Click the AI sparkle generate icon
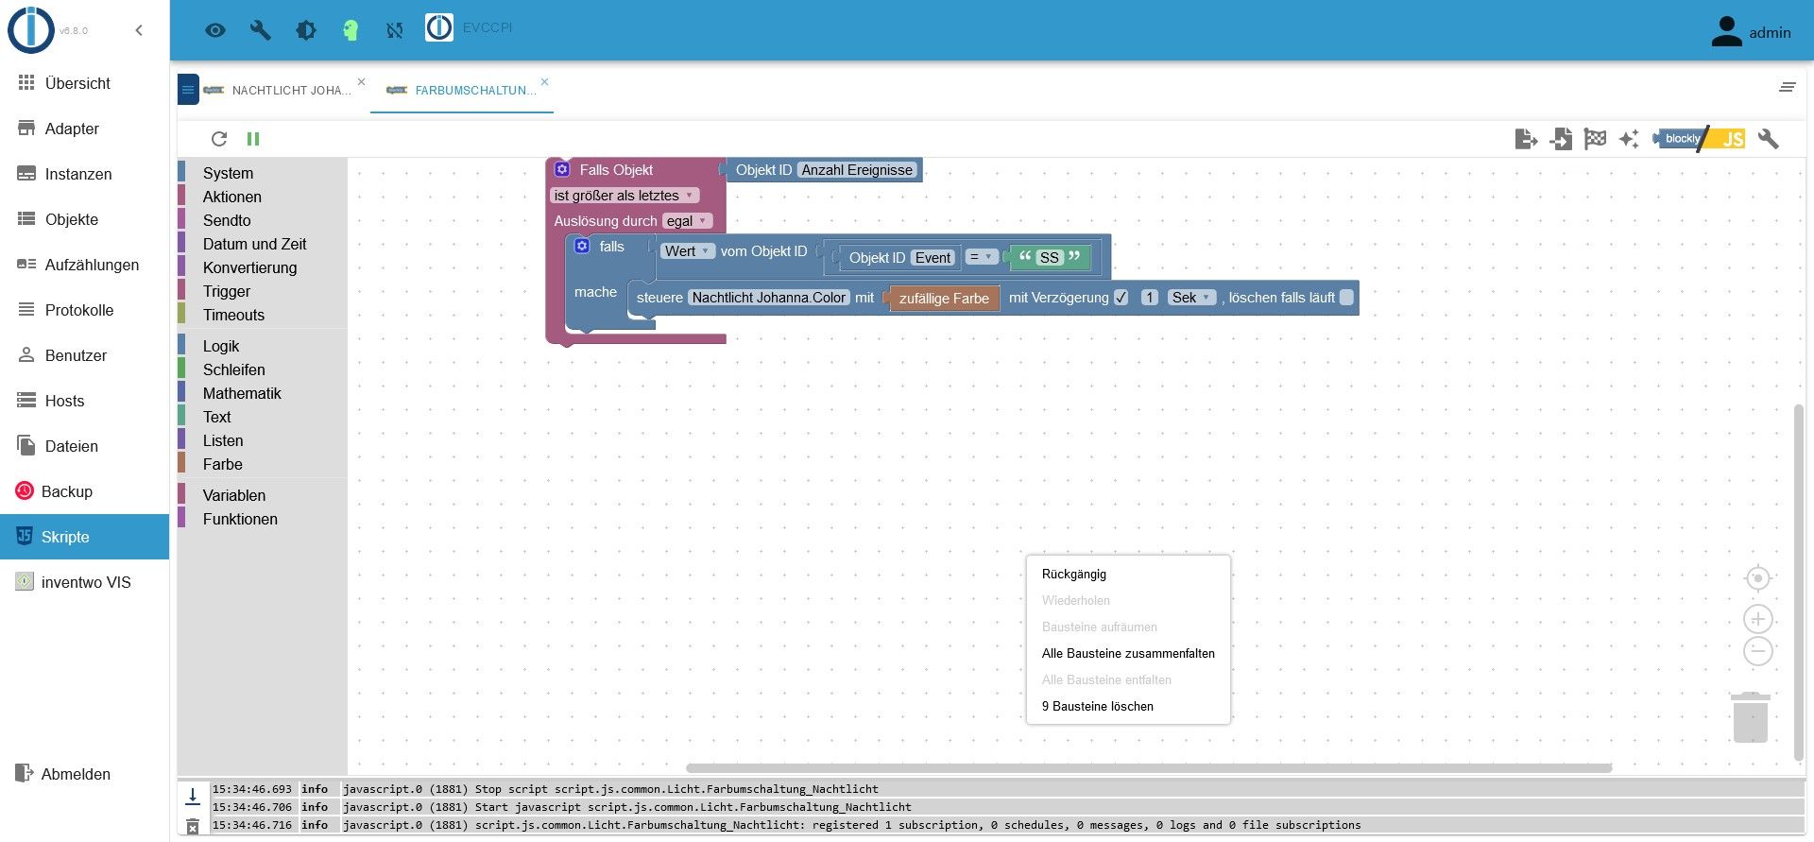1814x842 pixels. (x=1629, y=139)
